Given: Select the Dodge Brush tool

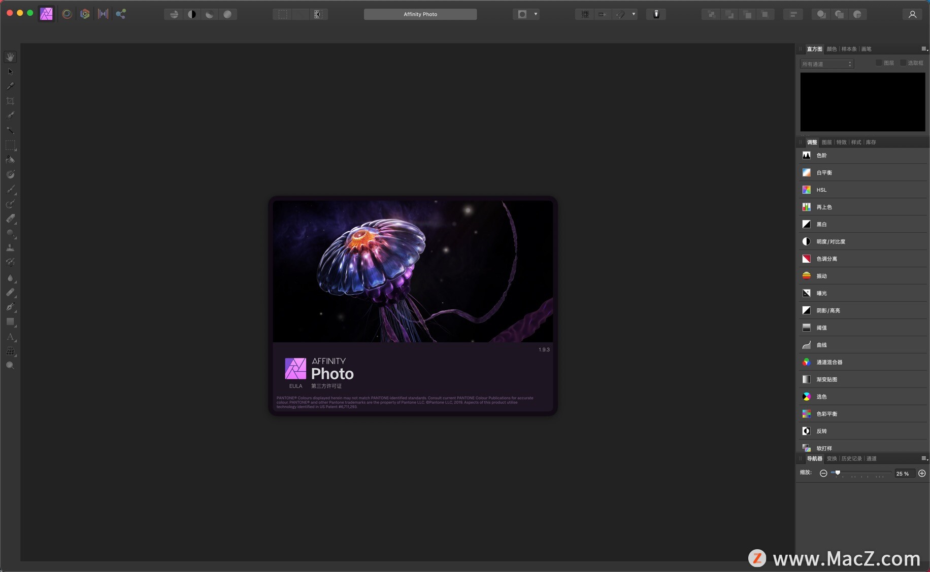Looking at the screenshot, I should (10, 233).
